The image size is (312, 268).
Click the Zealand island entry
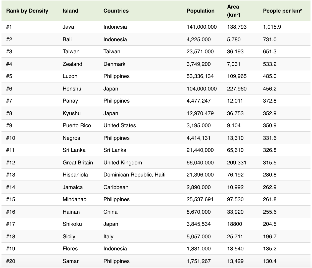[x=72, y=64]
